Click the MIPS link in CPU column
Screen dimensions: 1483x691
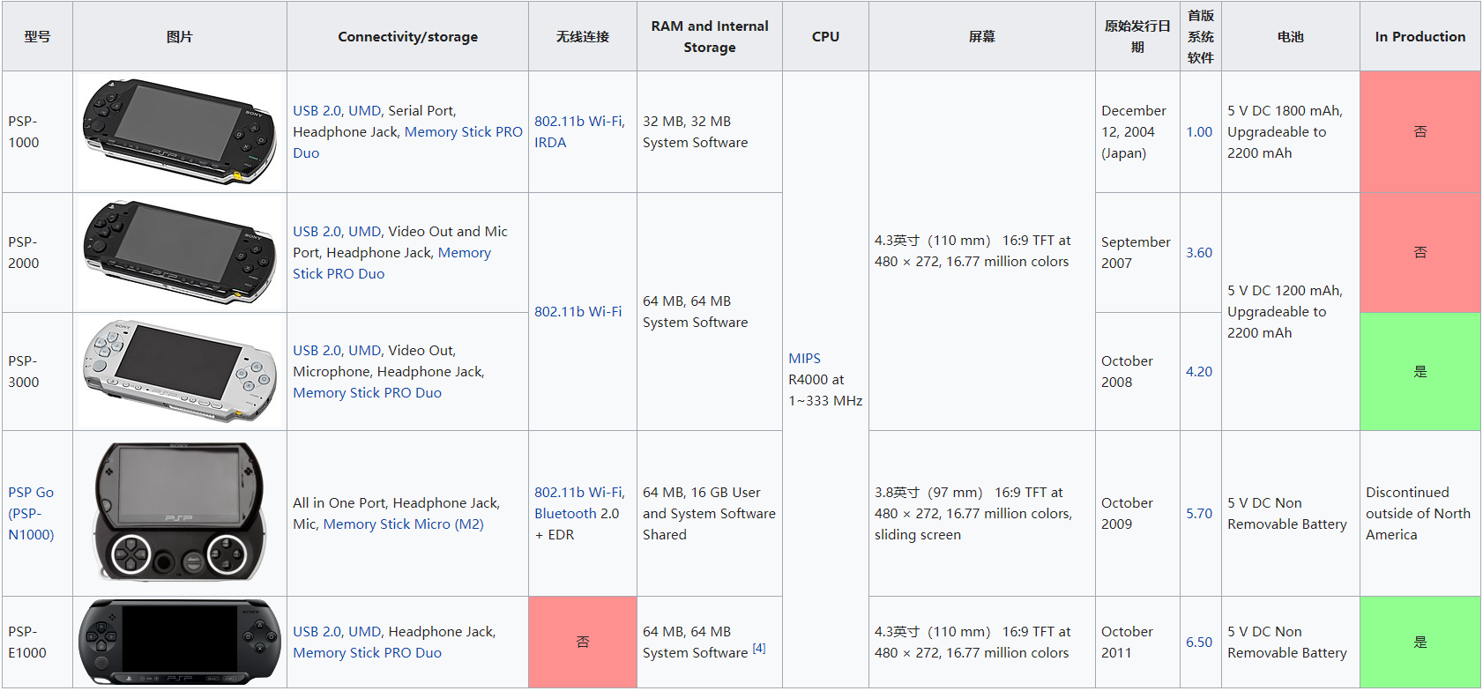point(804,358)
